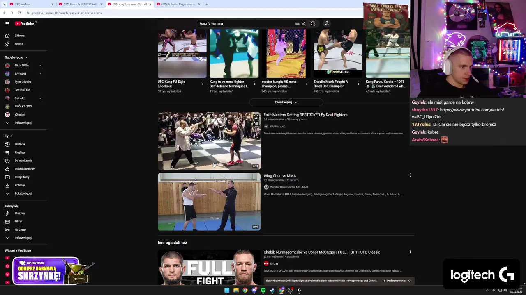The width and height of the screenshot is (526, 295).
Task: Focus the YouTube search input field
Action: (x=246, y=24)
